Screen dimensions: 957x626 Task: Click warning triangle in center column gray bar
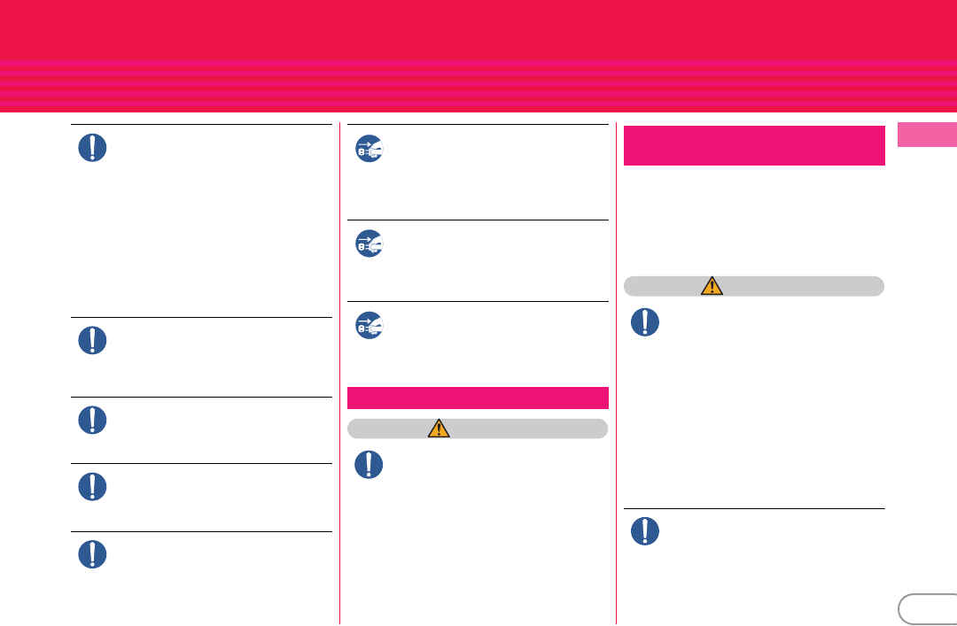click(x=439, y=429)
